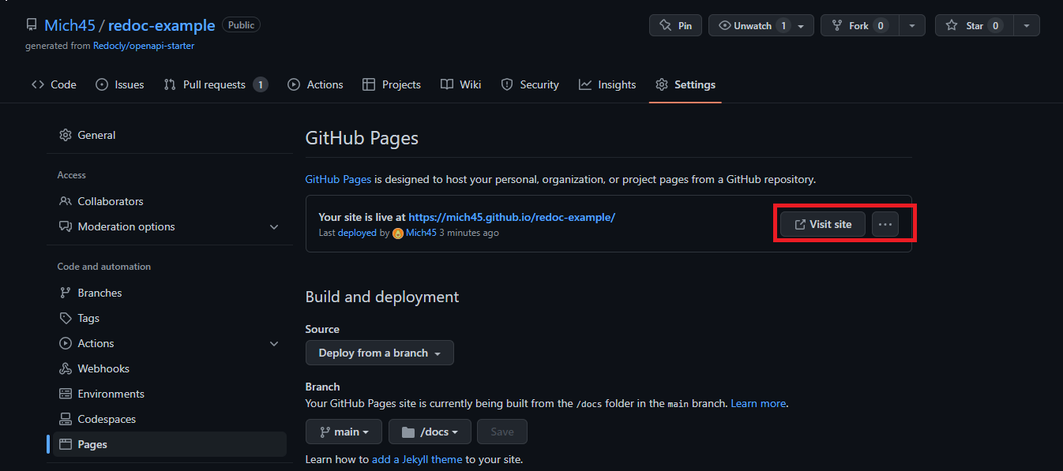Open the Security tab
Screen dimensions: 1063x471
pyautogui.click(x=530, y=84)
